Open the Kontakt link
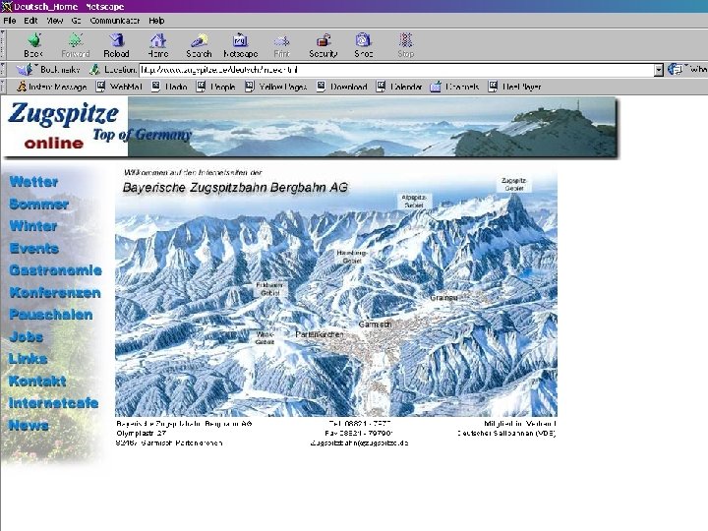This screenshot has height=531, width=708. [37, 382]
